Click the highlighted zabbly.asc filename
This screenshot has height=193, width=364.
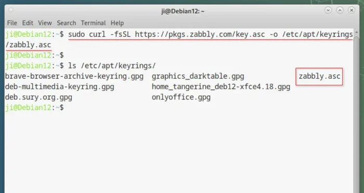coord(319,76)
